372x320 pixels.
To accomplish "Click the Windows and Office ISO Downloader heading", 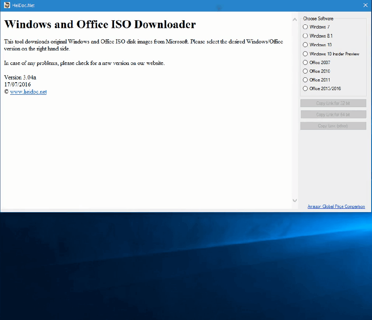I will click(100, 24).
